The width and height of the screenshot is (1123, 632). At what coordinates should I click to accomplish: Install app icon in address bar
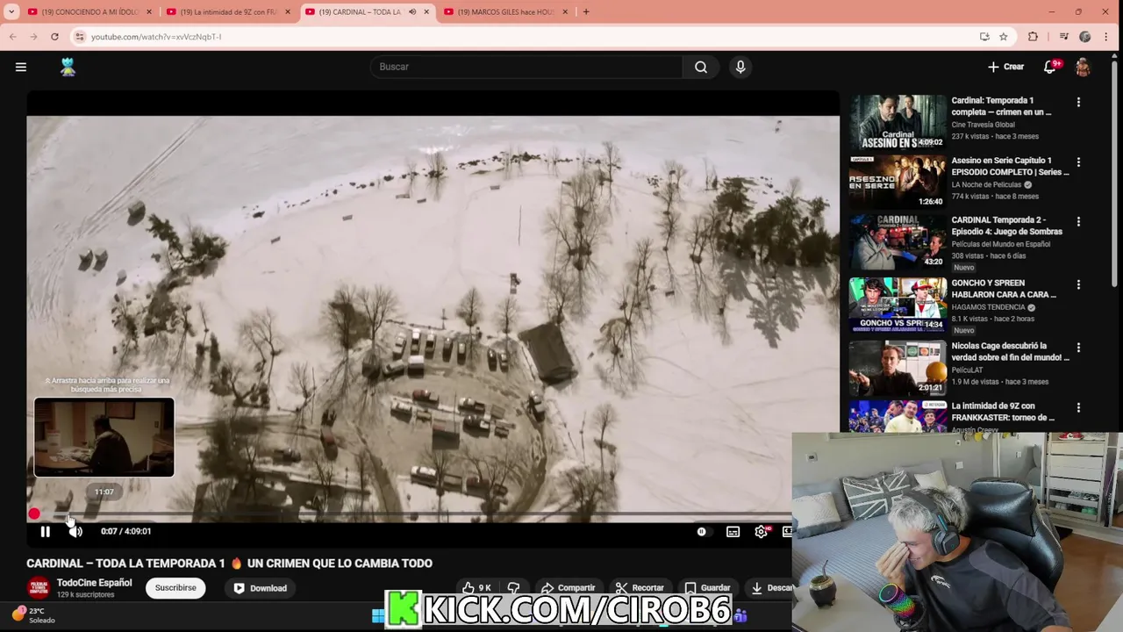pos(984,37)
